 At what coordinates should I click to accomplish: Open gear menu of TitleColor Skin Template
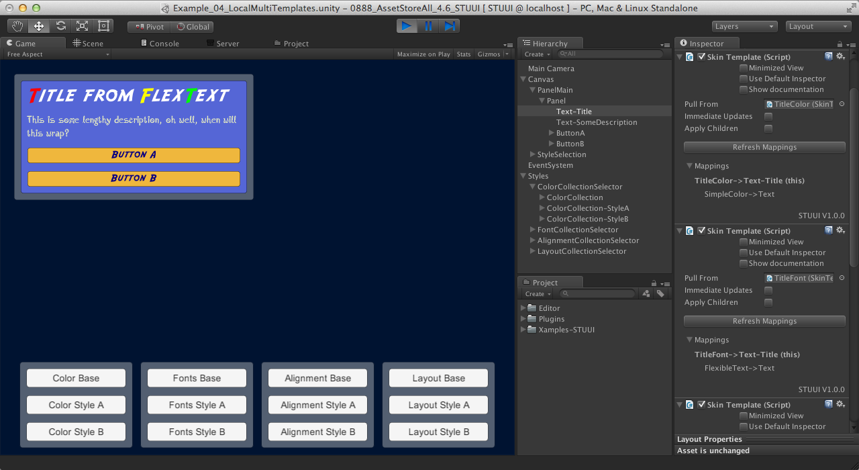click(x=840, y=57)
